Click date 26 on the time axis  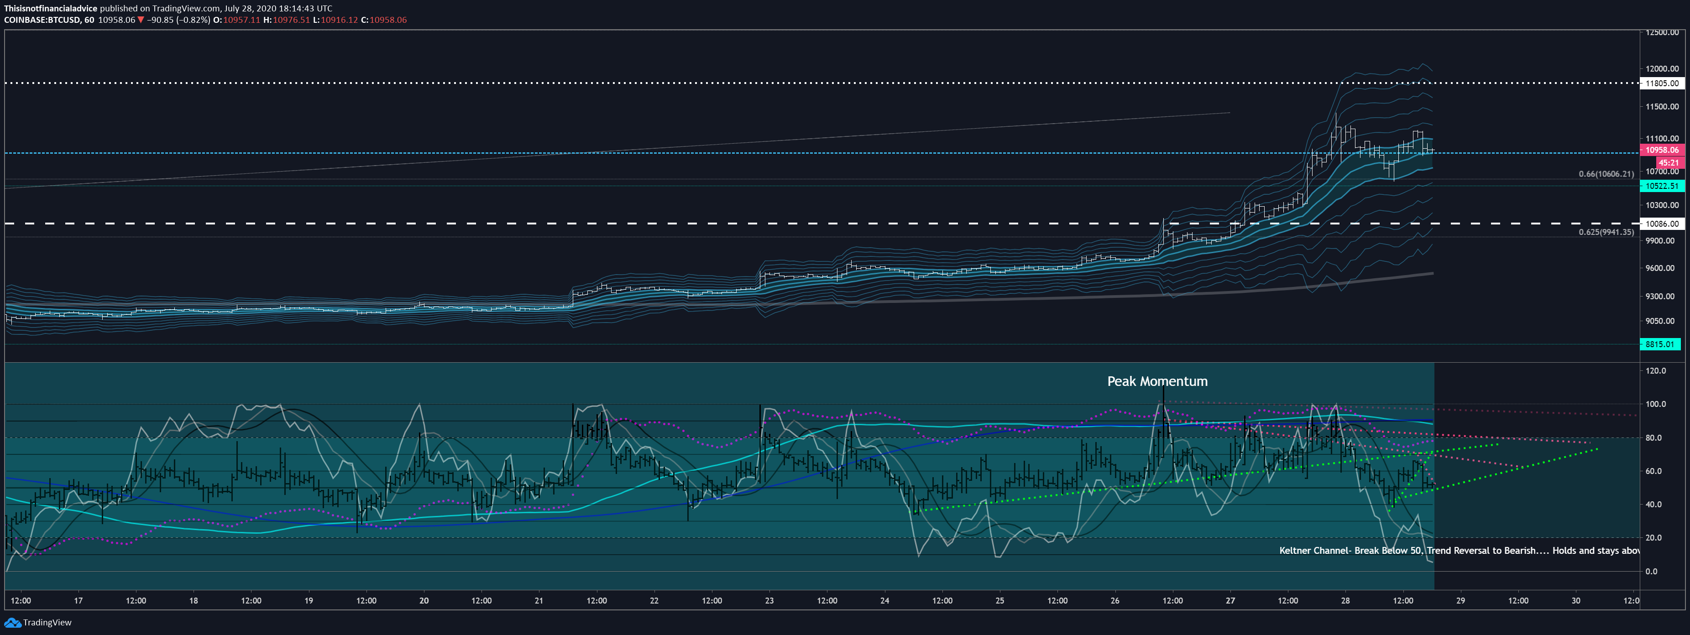1115,600
